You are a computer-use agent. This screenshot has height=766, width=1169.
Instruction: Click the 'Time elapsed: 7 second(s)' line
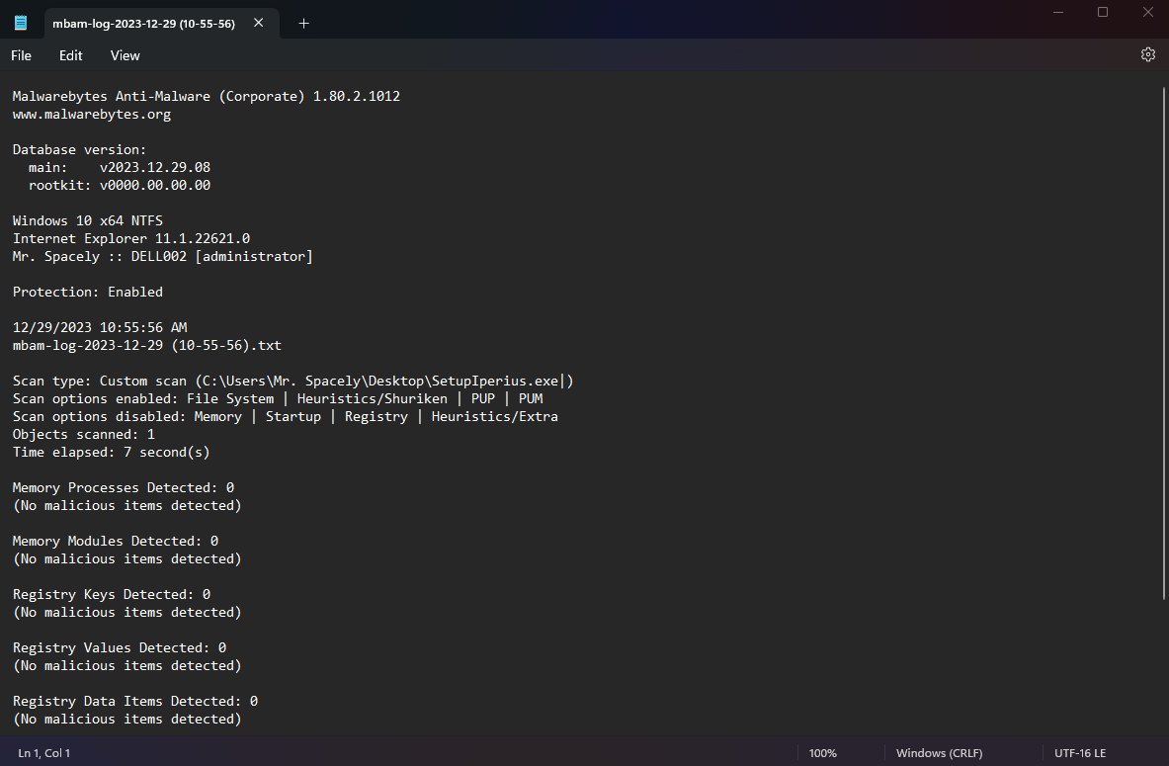111,452
